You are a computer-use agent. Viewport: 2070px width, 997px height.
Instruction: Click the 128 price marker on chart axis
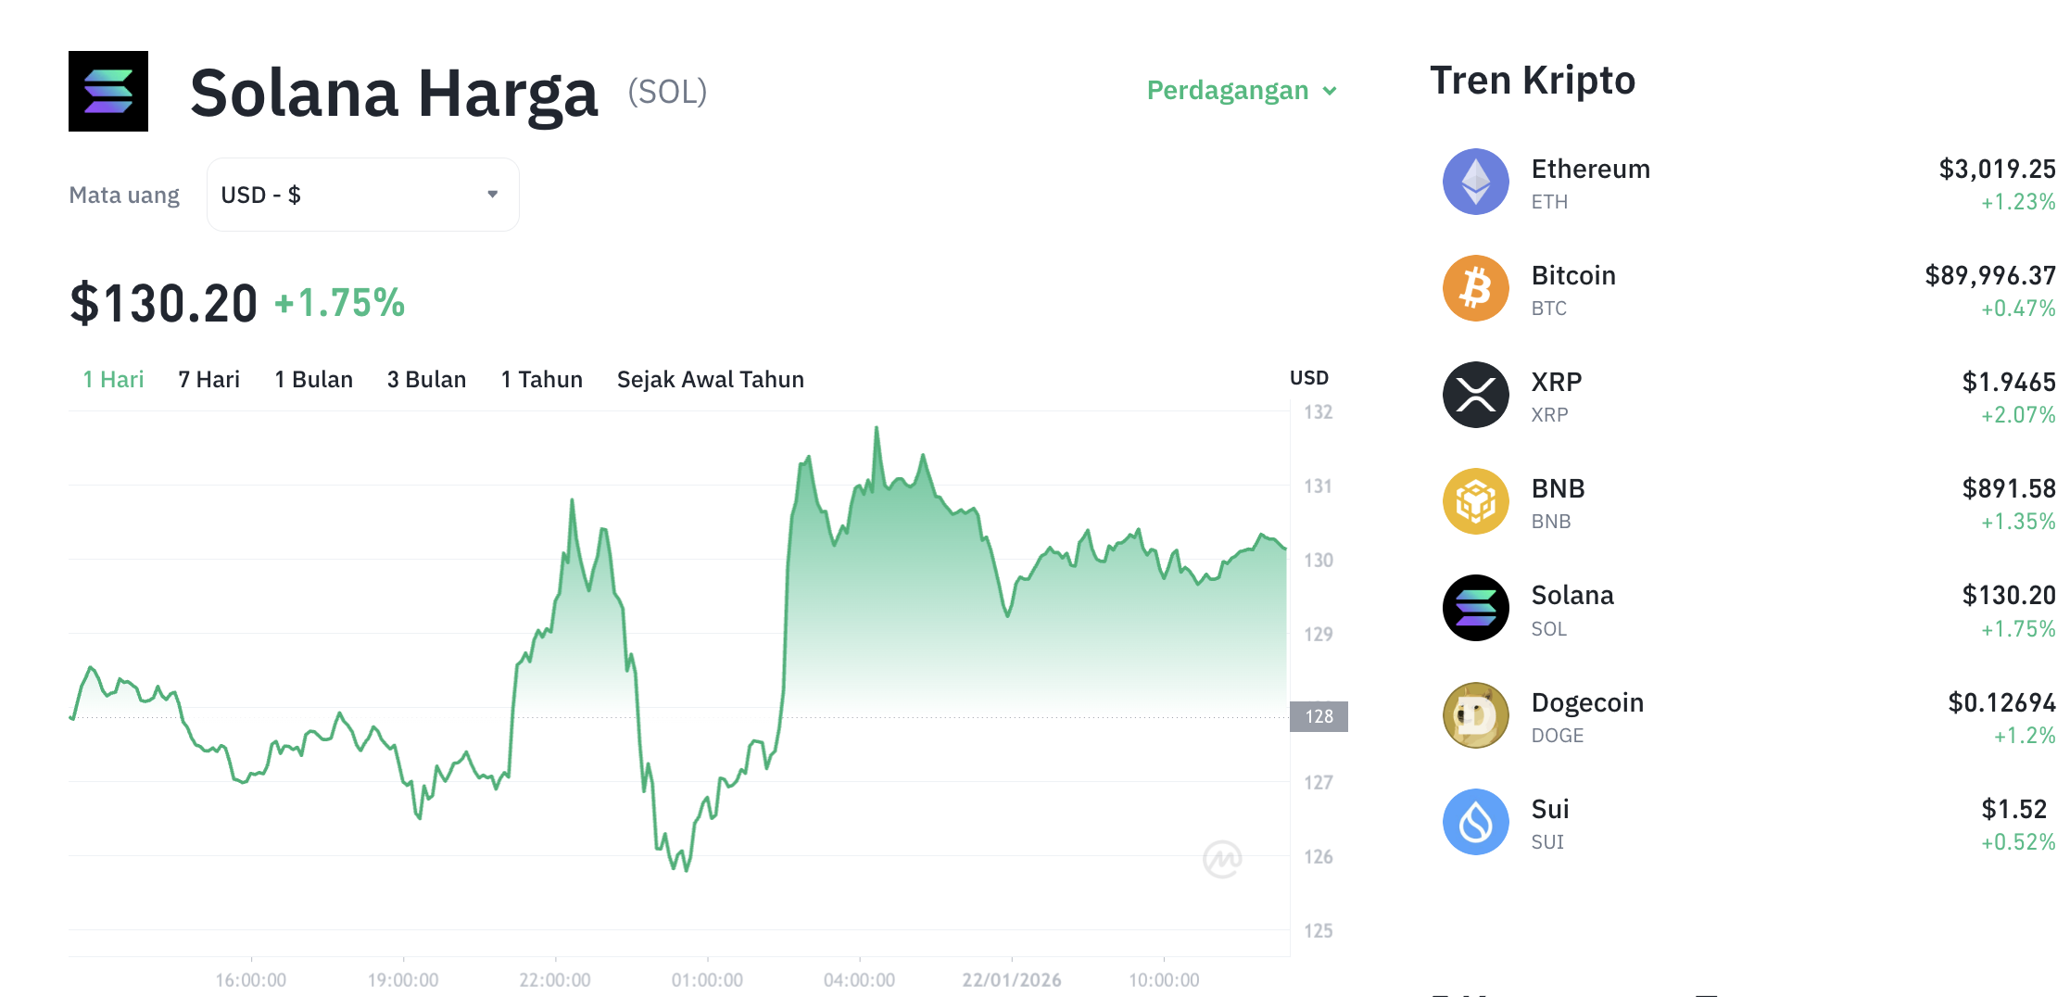coord(1318,716)
